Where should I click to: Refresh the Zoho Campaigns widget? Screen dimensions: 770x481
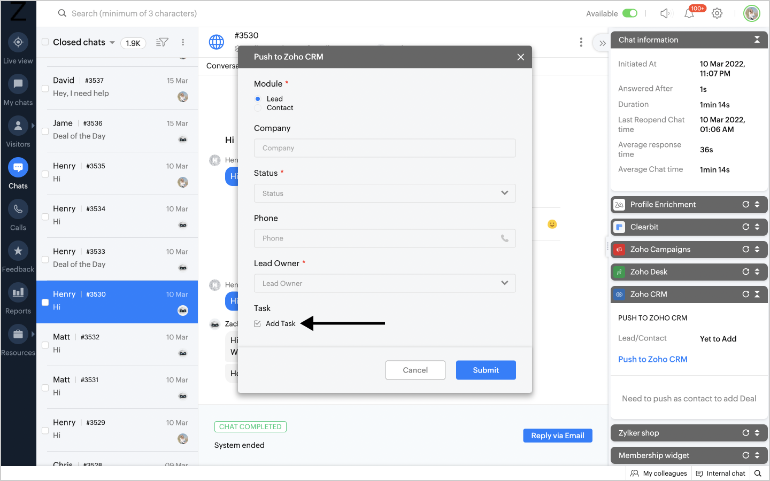746,249
